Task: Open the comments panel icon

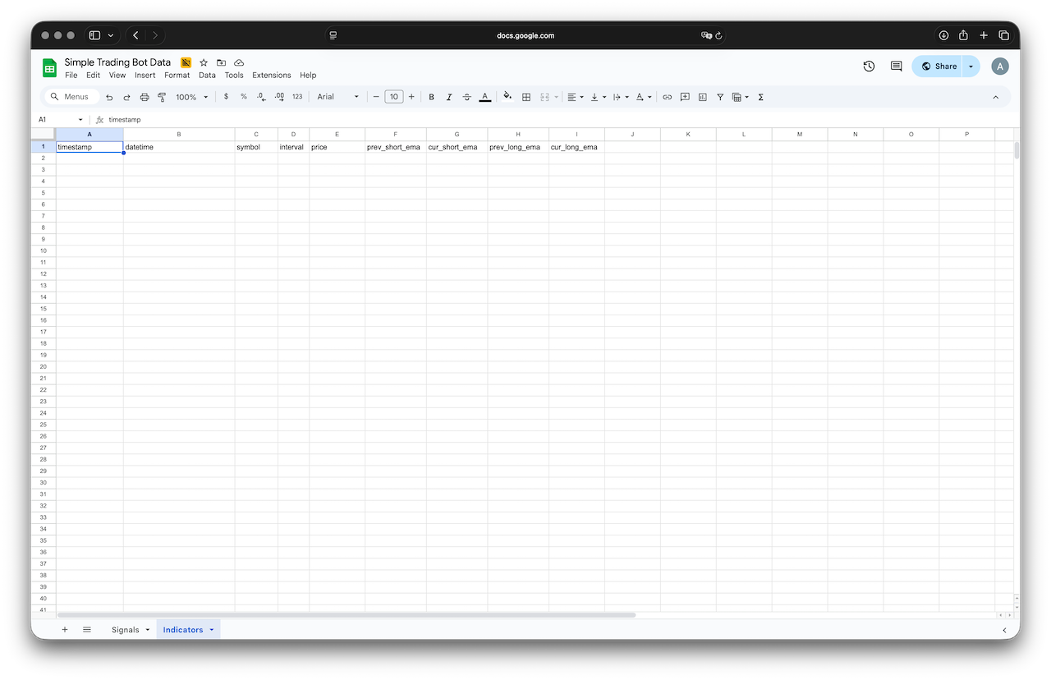Action: click(x=896, y=67)
